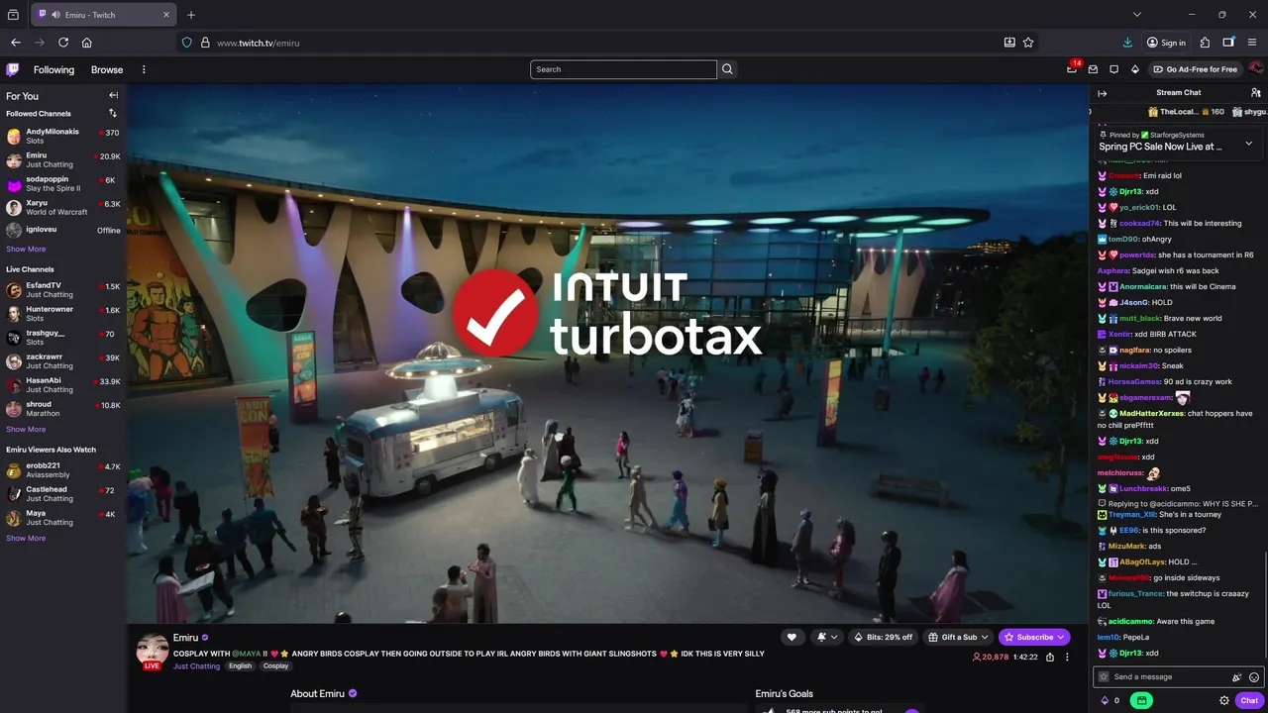Click Emiru's live avatar
Image resolution: width=1268 pixels, height=713 pixels.
[152, 651]
